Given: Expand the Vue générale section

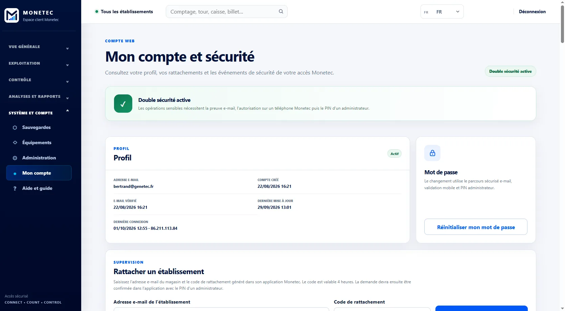Looking at the screenshot, I should pyautogui.click(x=39, y=47).
